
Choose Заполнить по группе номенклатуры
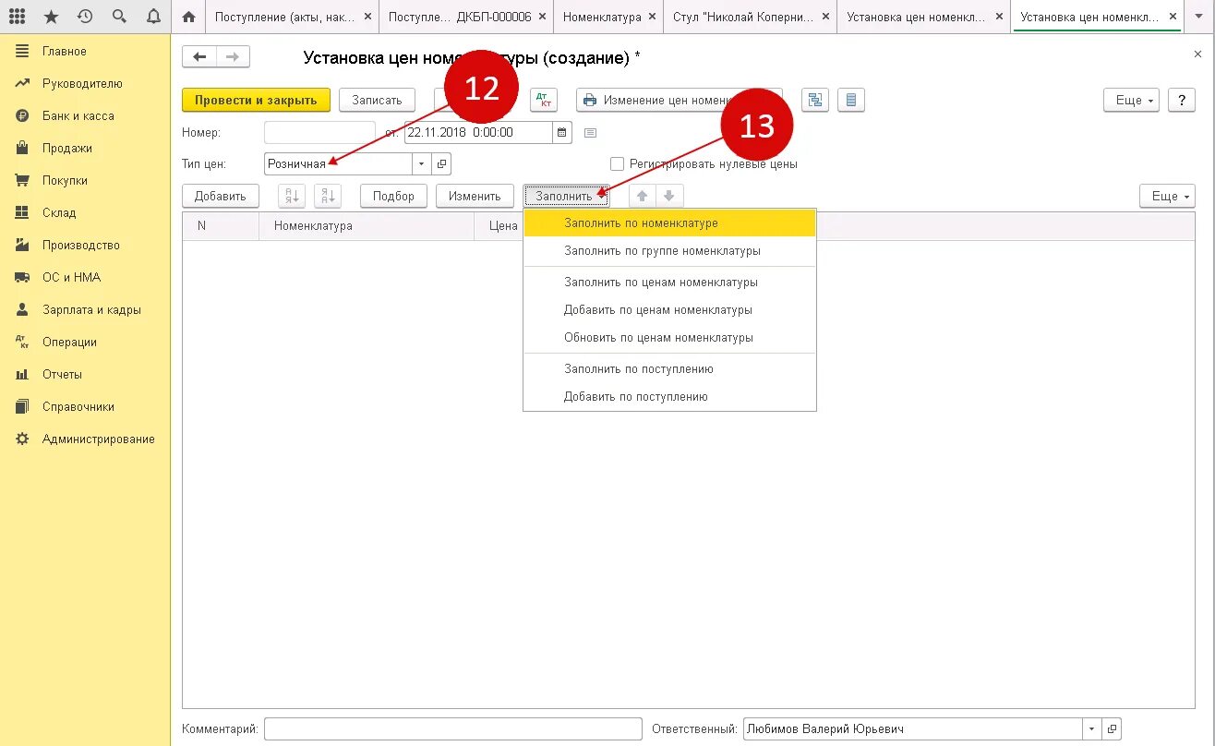click(x=669, y=250)
